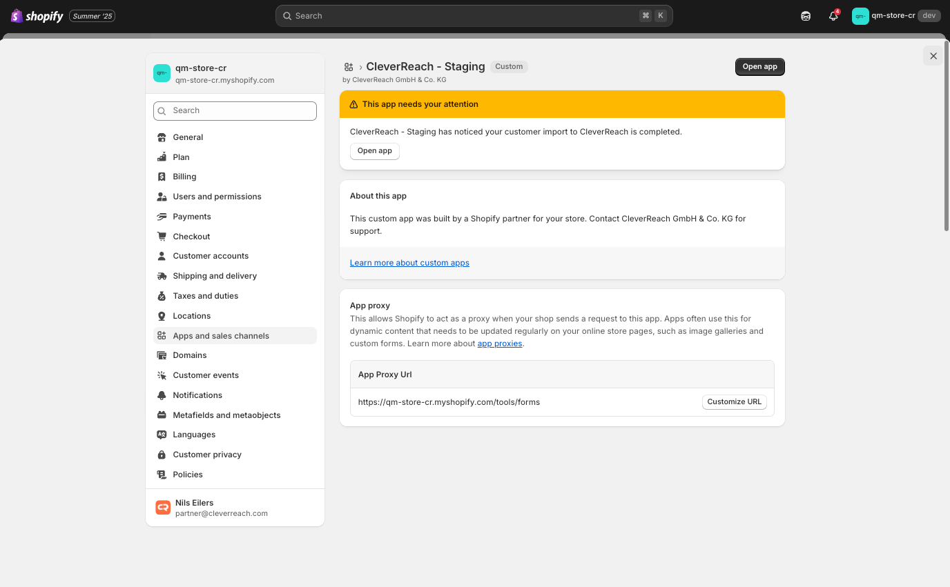This screenshot has width=950, height=587.
Task: Open the notifications bell icon
Action: coord(833,16)
